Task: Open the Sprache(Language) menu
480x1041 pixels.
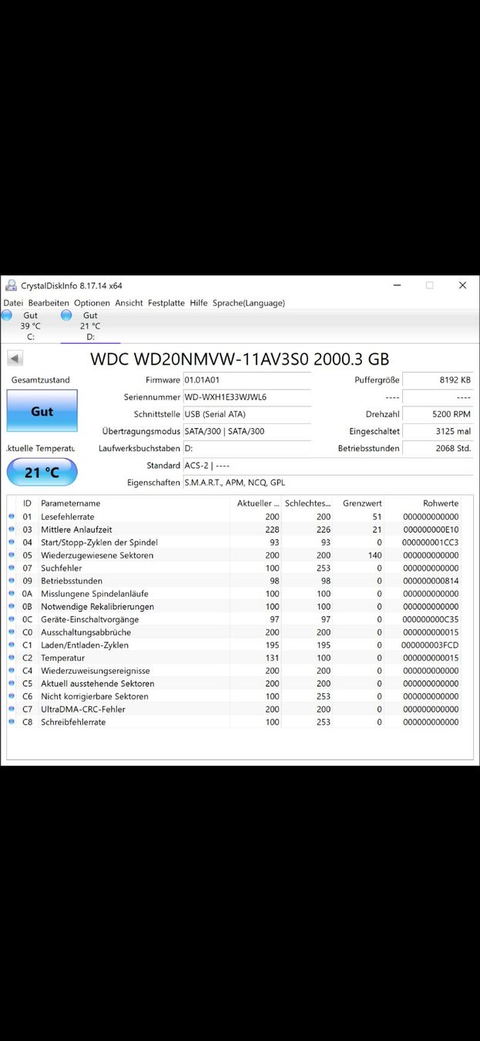Action: 249,303
